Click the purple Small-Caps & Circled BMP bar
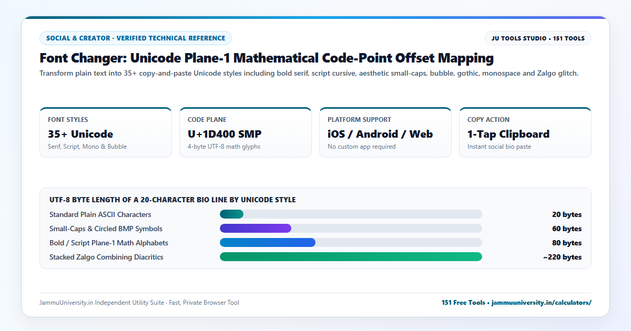Viewport: 631px width, 331px height. pos(256,229)
